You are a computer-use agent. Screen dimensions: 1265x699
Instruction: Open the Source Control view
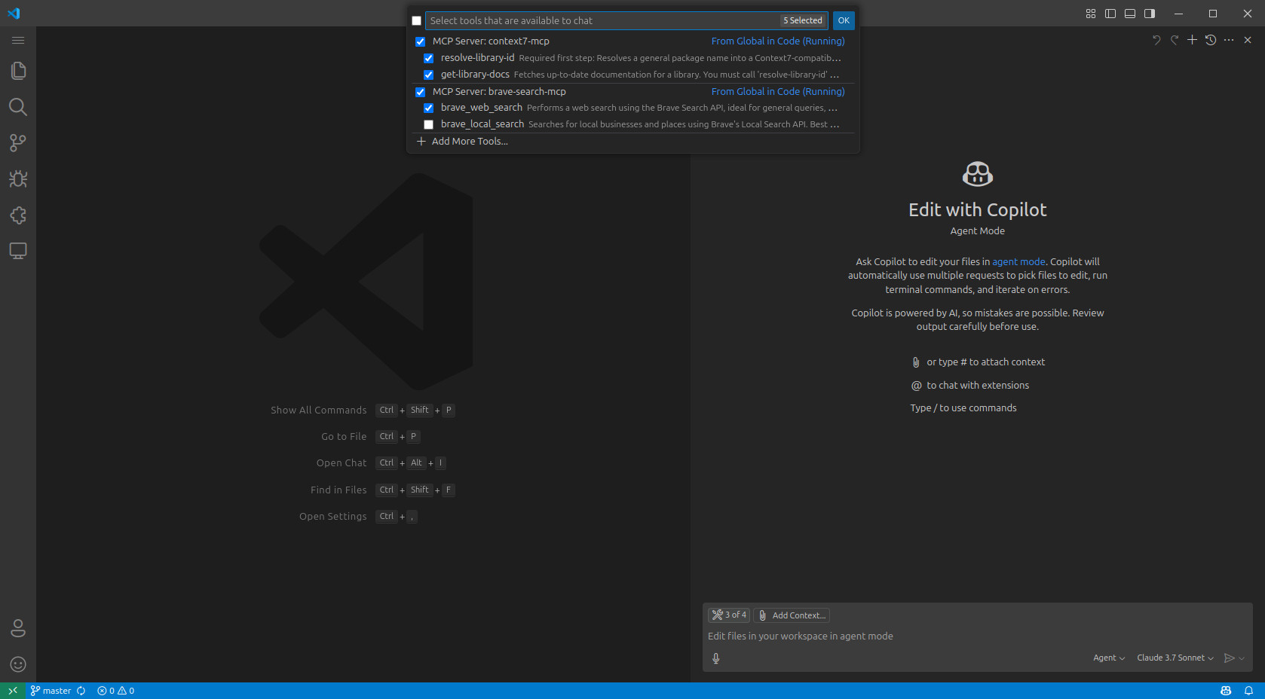(18, 143)
